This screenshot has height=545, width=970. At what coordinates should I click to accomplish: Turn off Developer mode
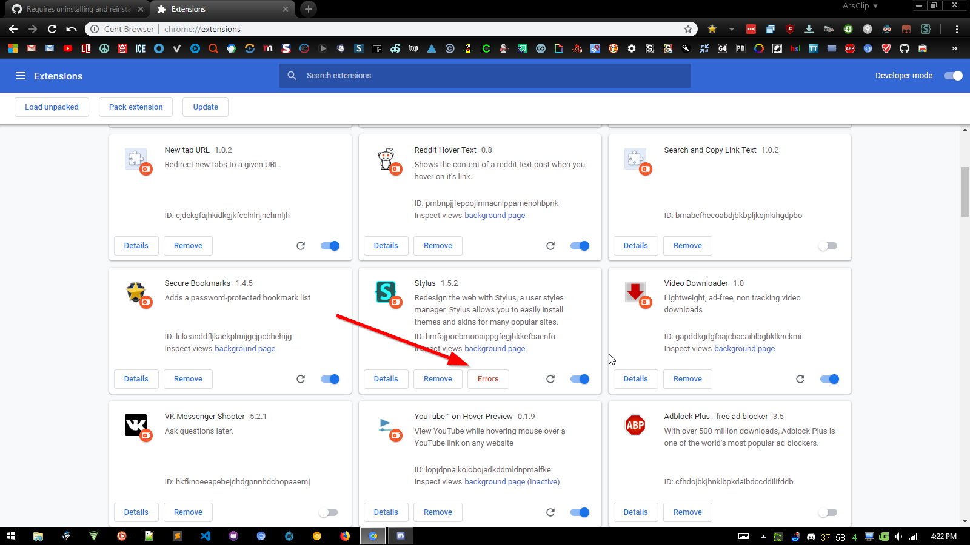click(x=952, y=76)
